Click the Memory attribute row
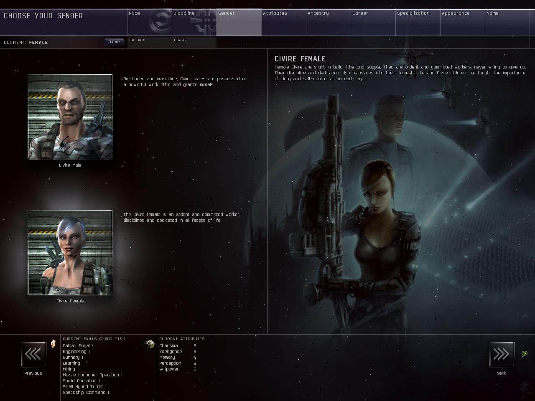 pyautogui.click(x=178, y=357)
